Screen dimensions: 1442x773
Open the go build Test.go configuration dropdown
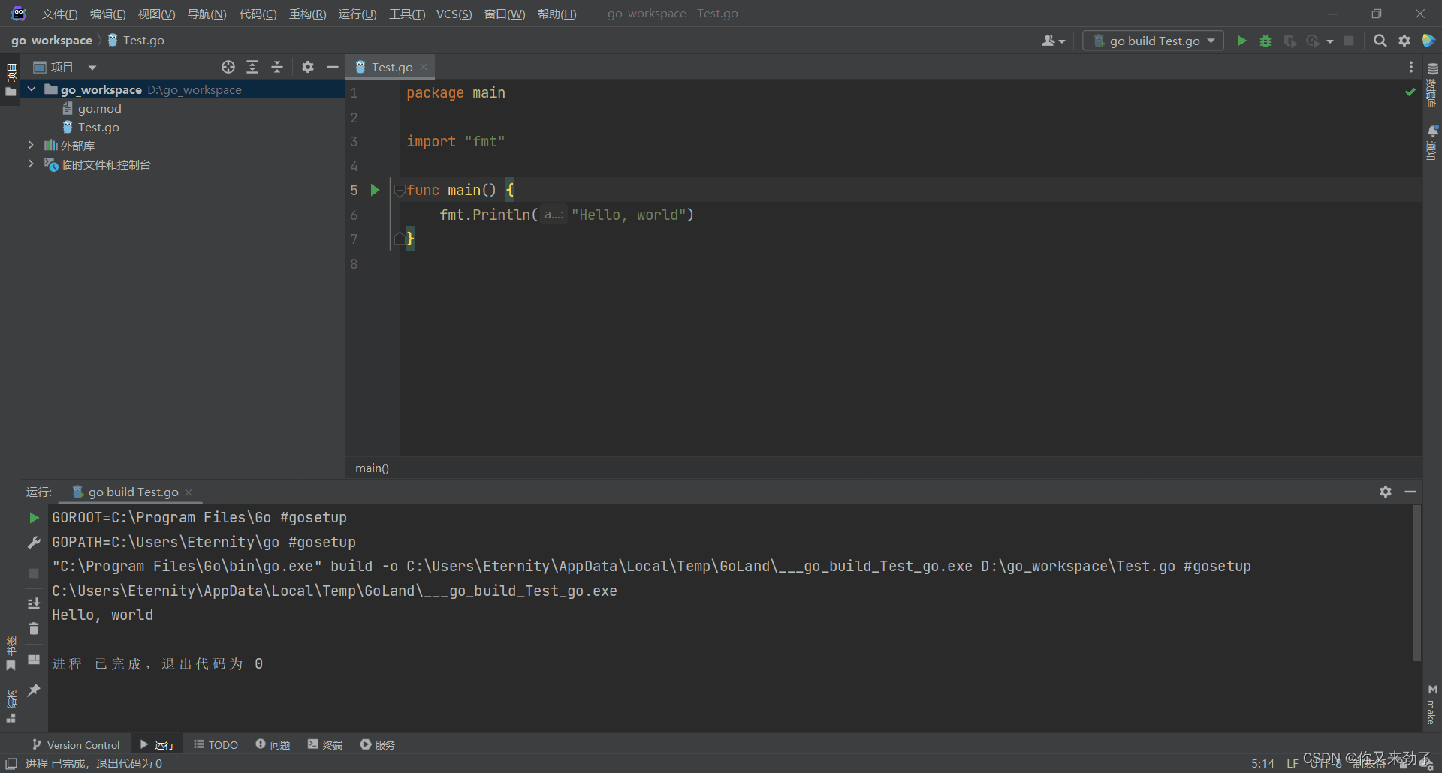(1153, 41)
